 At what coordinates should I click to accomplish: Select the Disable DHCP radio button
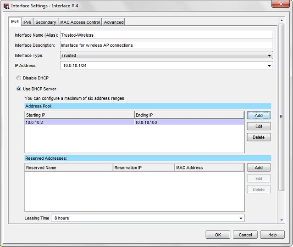click(x=19, y=78)
